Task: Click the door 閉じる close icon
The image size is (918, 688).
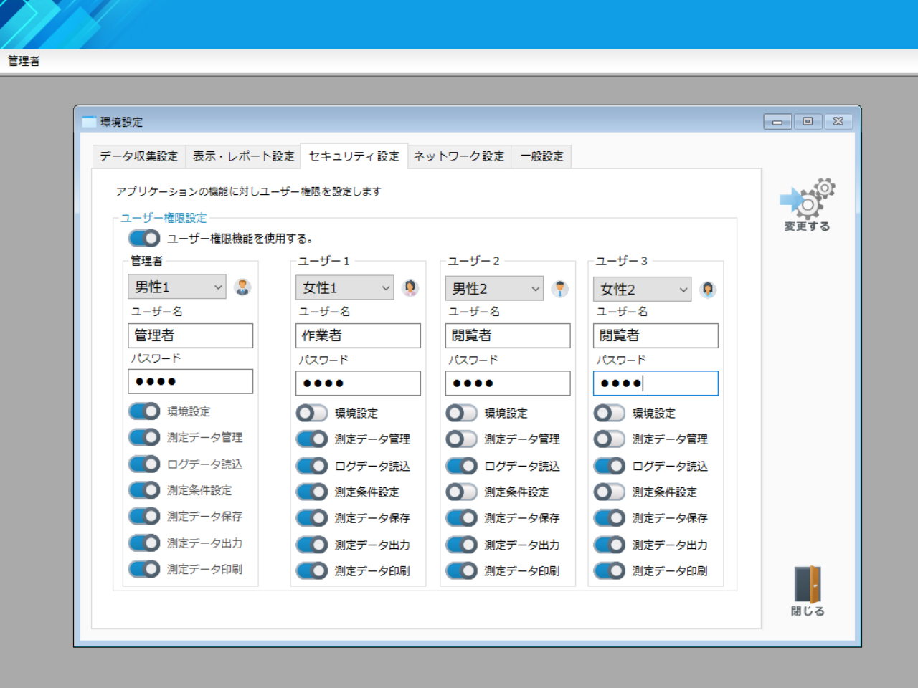Action: [x=808, y=586]
